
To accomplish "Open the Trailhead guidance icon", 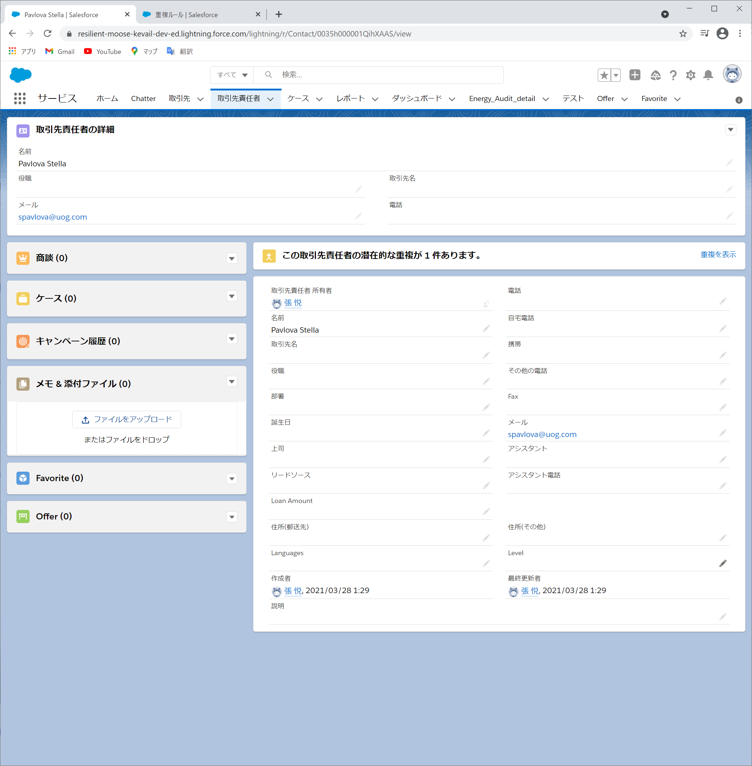I will click(655, 75).
